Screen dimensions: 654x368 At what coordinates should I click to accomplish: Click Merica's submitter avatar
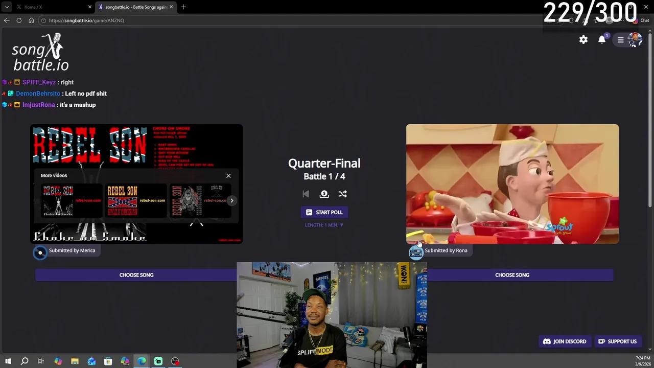click(x=40, y=252)
